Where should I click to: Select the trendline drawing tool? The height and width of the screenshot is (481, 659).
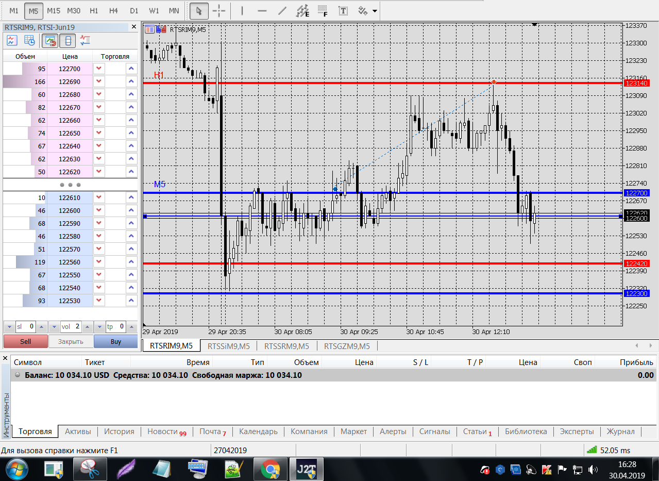click(x=282, y=10)
